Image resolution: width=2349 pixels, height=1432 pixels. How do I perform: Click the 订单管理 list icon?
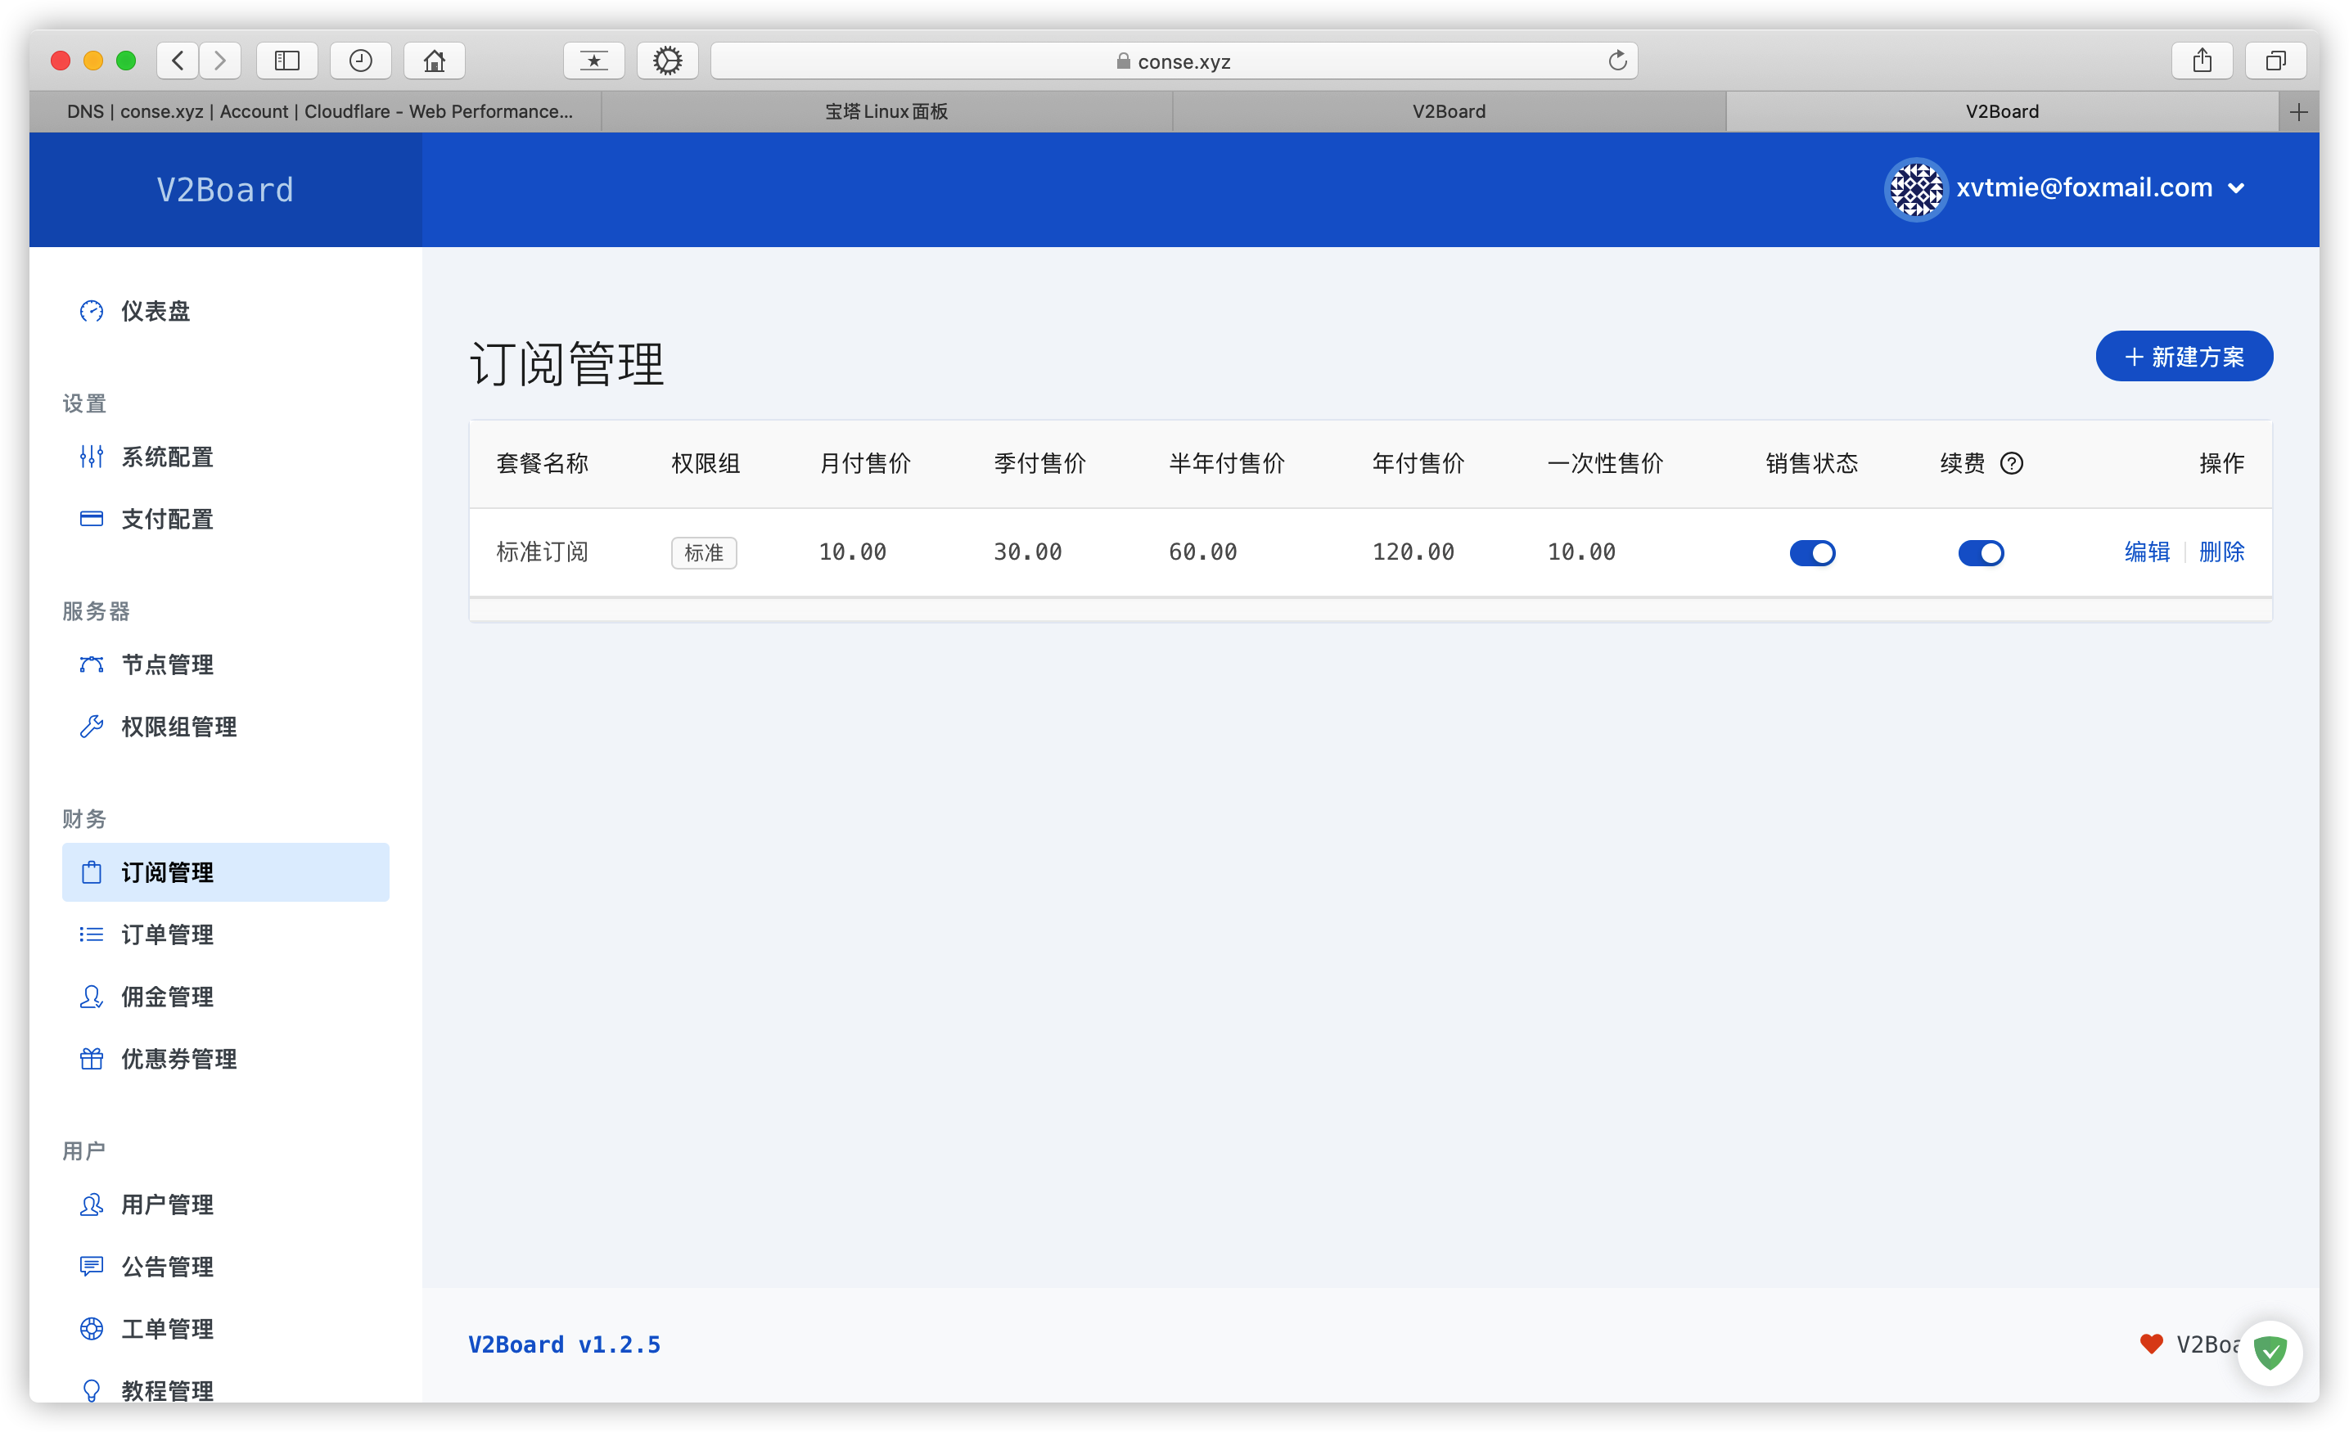pyautogui.click(x=92, y=934)
